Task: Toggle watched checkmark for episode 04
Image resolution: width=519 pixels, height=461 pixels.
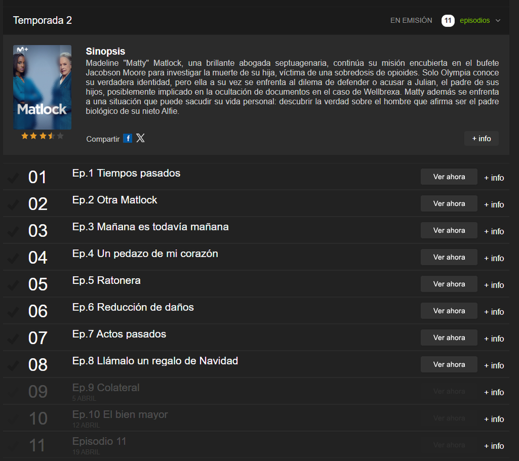Action: tap(13, 258)
